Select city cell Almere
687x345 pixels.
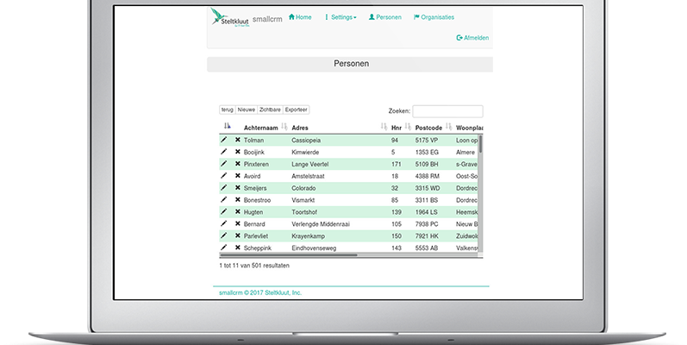click(465, 152)
